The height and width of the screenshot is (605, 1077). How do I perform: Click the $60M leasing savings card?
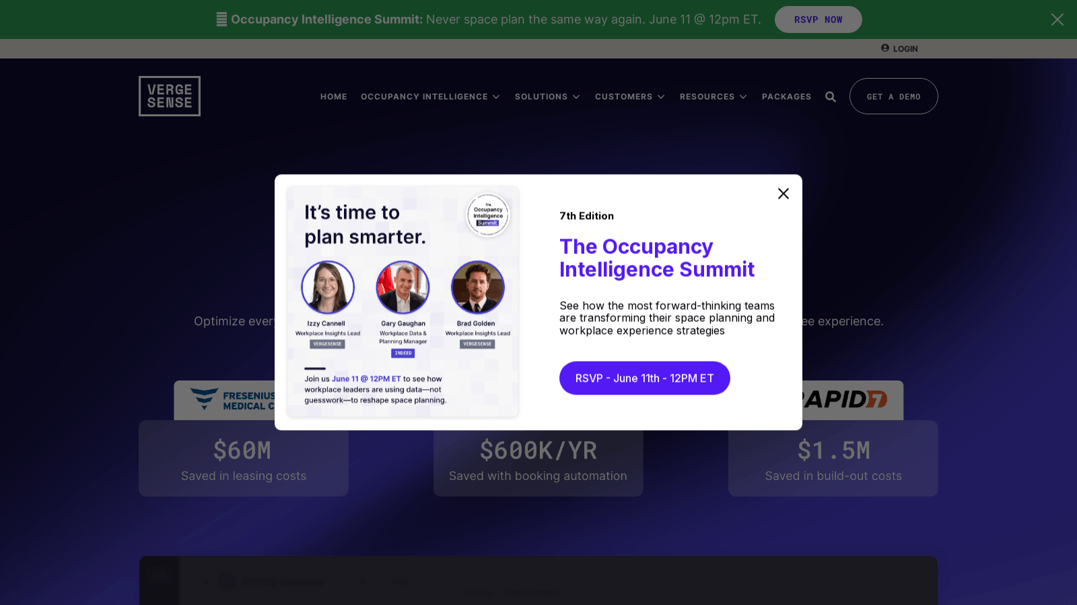click(243, 458)
